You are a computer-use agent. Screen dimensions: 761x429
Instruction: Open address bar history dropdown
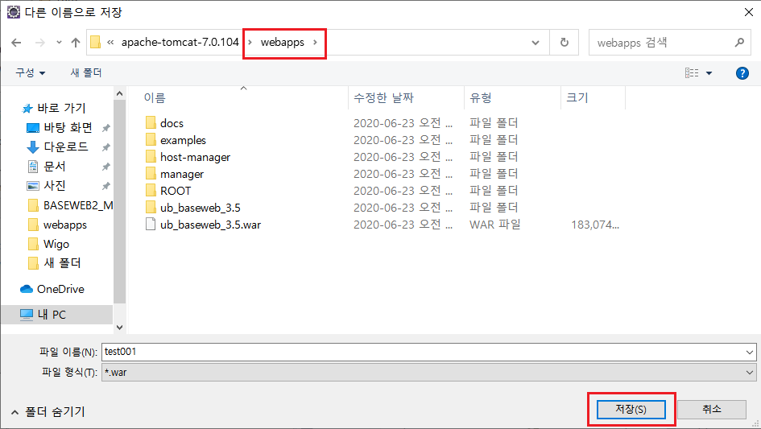(x=536, y=43)
